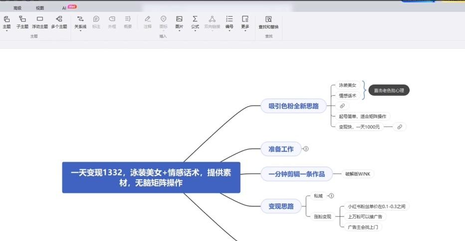Click the 更多 (More) toolbar icon
The height and width of the screenshot is (241, 465).
point(245,21)
